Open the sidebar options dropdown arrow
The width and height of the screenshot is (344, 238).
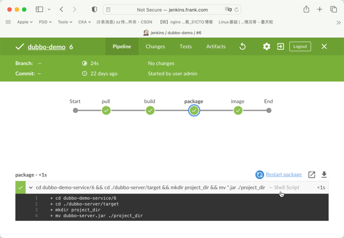coord(49,9)
